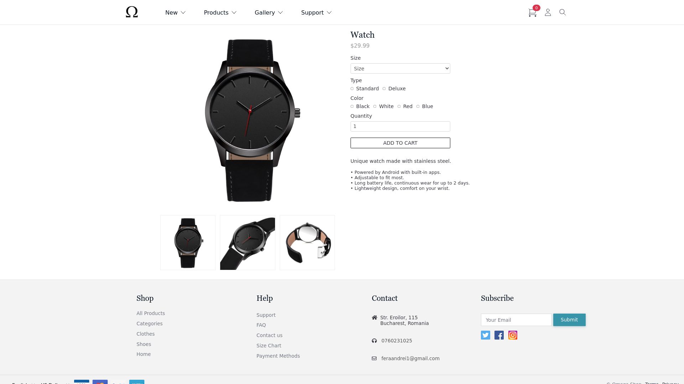
Task: Click the Submit subscribe button
Action: [569, 320]
